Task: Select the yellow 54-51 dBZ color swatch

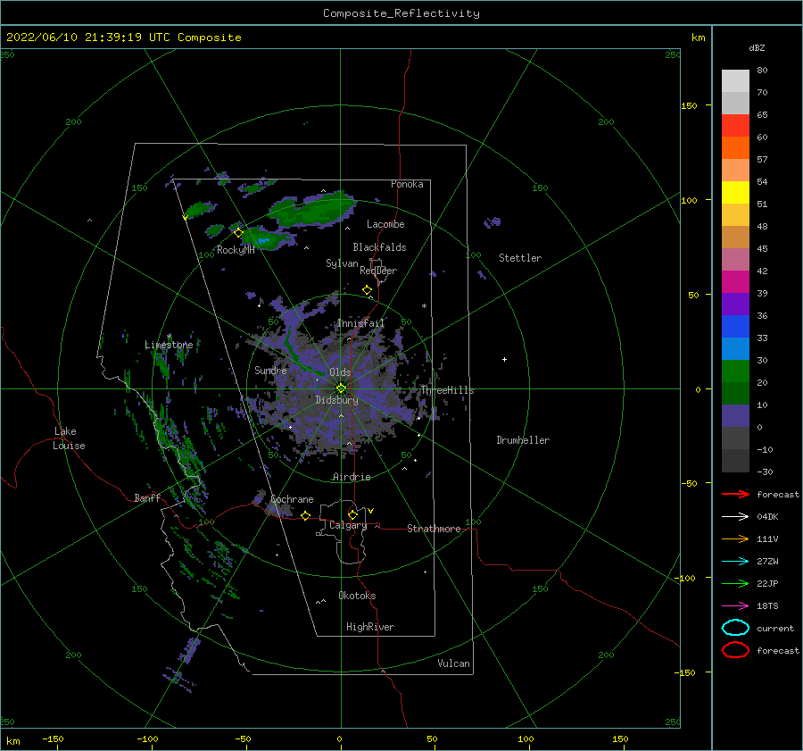Action: (x=735, y=192)
